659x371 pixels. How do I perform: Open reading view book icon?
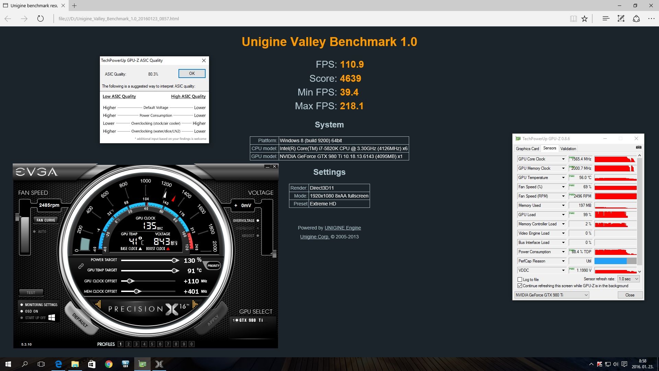tap(573, 19)
